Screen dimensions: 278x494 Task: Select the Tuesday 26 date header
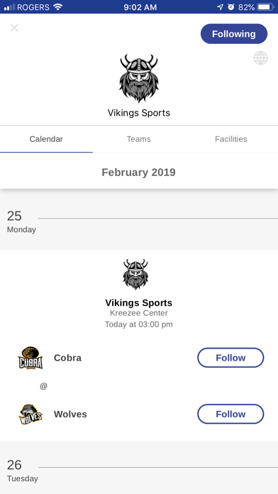(23, 471)
